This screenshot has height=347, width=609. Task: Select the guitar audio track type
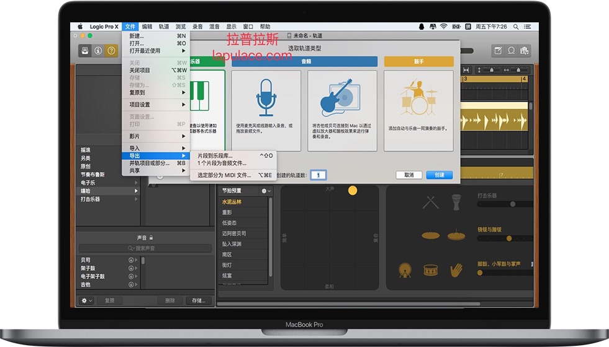[342, 111]
